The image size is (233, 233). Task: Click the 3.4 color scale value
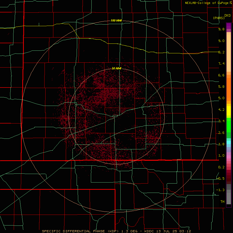point(221,121)
